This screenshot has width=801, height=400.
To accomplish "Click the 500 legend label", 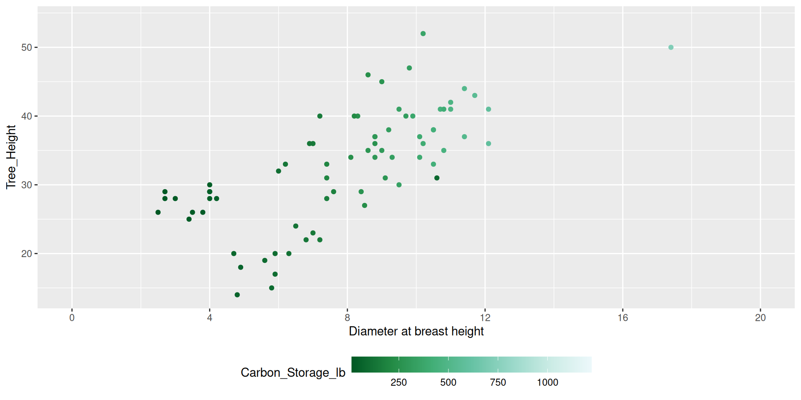I will [448, 382].
